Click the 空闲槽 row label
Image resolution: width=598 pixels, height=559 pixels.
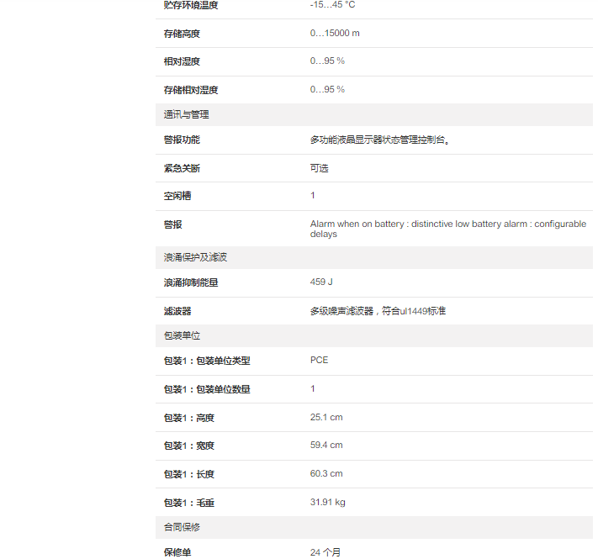177,196
